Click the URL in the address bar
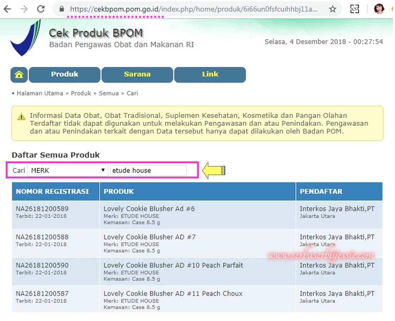Image resolution: width=395 pixels, height=321 pixels. [x=194, y=9]
